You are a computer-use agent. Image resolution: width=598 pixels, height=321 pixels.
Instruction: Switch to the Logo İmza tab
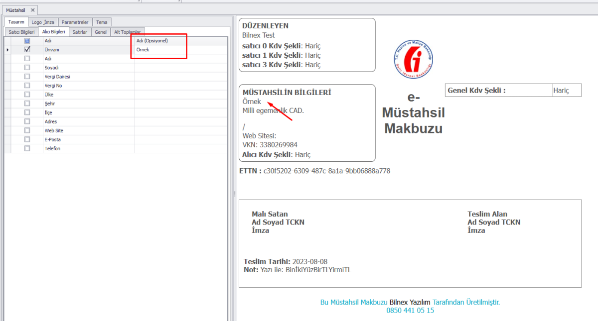click(x=43, y=22)
